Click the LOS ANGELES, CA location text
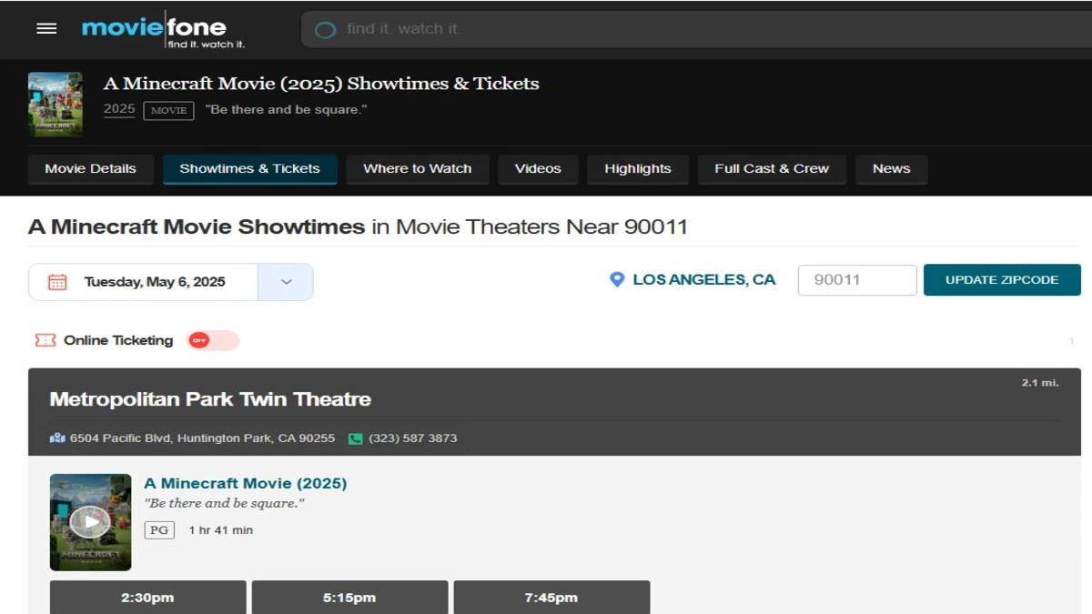The width and height of the screenshot is (1092, 614). [704, 280]
